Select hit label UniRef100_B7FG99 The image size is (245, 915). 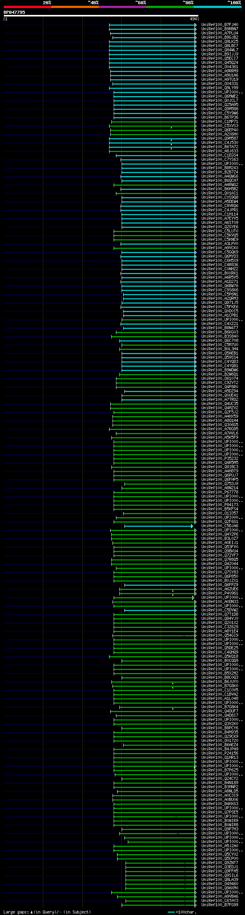pyautogui.click(x=220, y=905)
